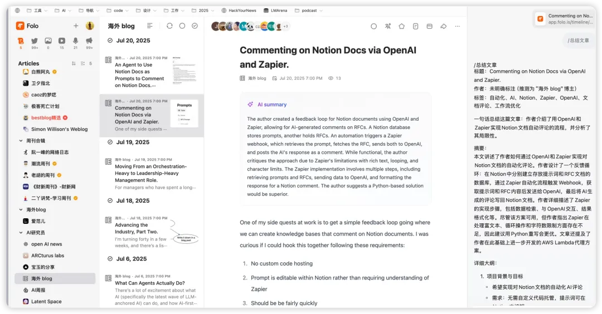Refresh the 海外 blog entry list

(169, 26)
